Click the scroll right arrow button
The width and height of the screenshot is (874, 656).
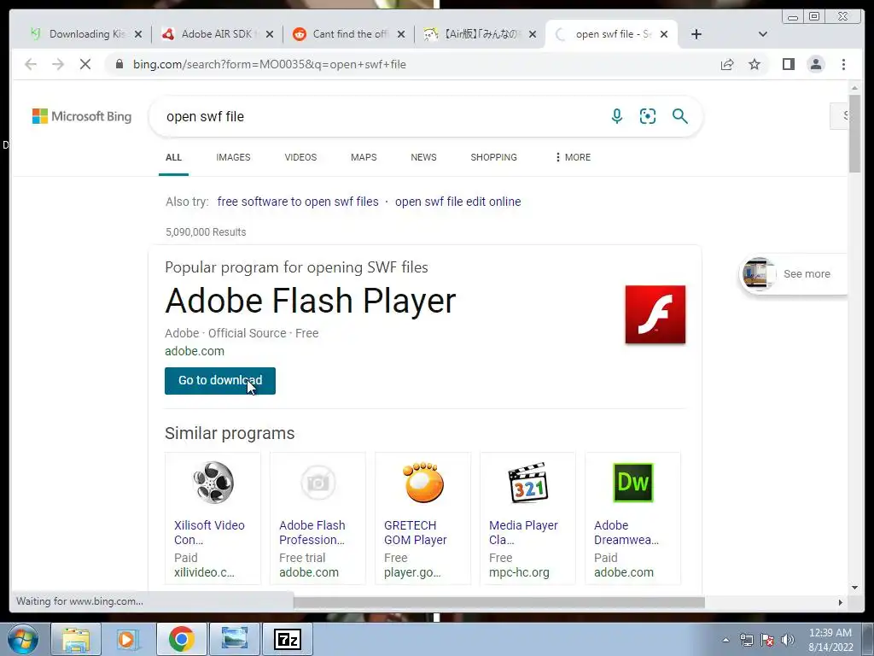click(x=841, y=602)
